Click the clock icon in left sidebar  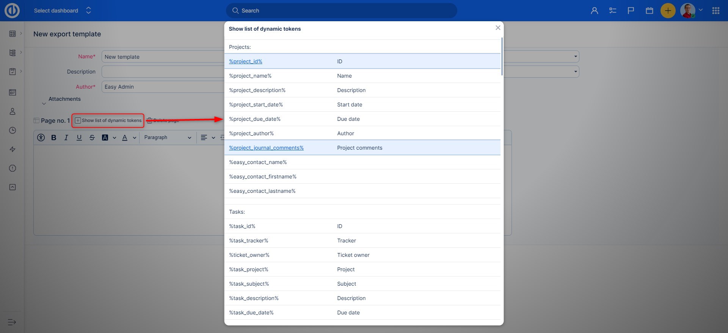click(x=13, y=130)
